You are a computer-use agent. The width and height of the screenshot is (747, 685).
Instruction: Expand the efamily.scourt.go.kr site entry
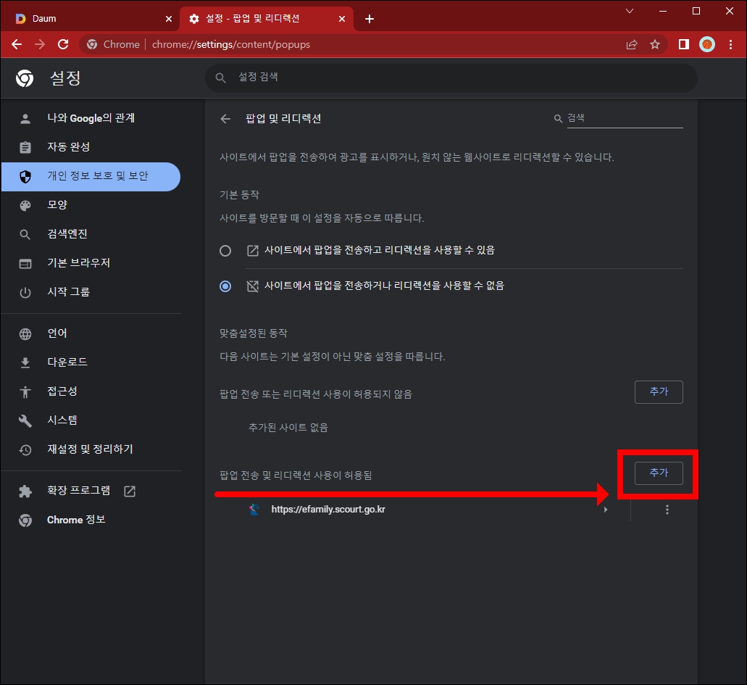point(606,509)
